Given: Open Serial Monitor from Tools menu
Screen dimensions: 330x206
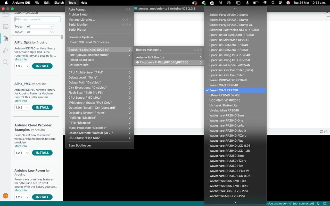Looking at the screenshot, I should (100, 25).
